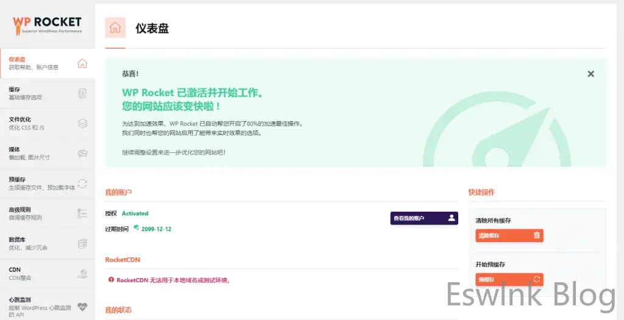Click the 文件优化 layers icon

[82, 123]
